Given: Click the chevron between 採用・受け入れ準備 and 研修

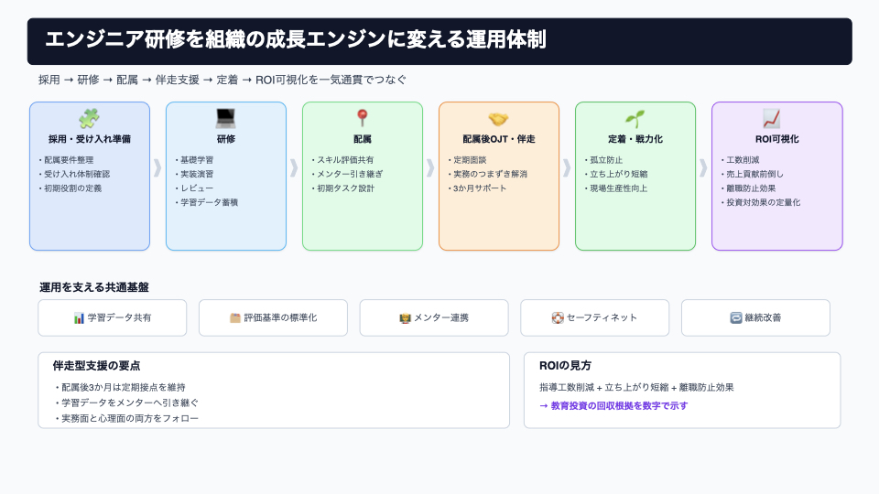Looking at the screenshot, I should pyautogui.click(x=157, y=167).
